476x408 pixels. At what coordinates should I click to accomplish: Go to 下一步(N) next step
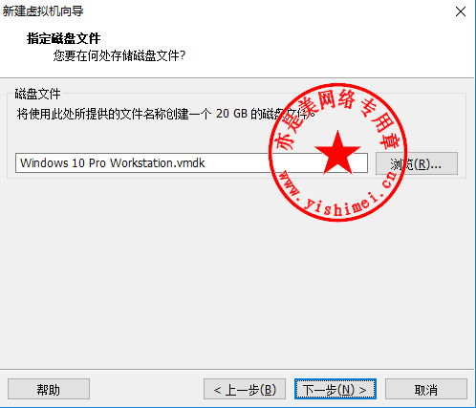(335, 389)
